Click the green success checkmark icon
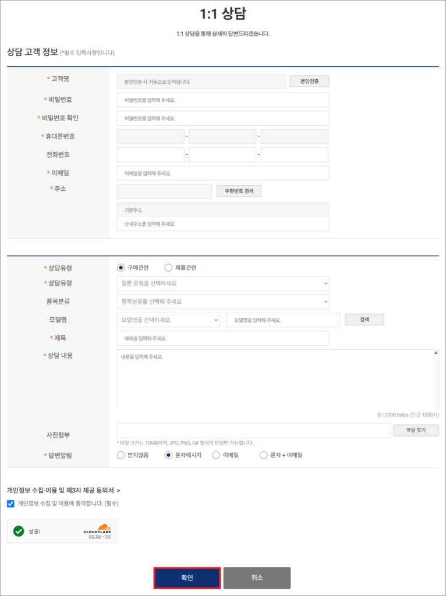Image resolution: width=446 pixels, height=596 pixels. pyautogui.click(x=19, y=531)
